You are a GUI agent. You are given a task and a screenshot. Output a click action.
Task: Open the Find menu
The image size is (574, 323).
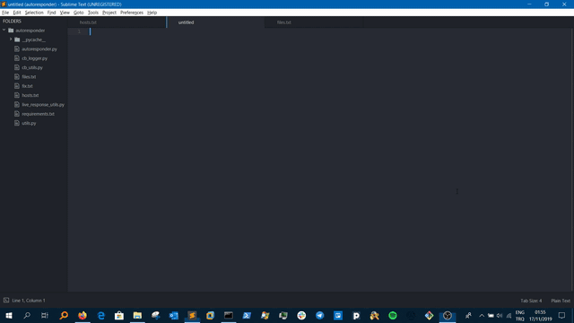[x=51, y=13]
